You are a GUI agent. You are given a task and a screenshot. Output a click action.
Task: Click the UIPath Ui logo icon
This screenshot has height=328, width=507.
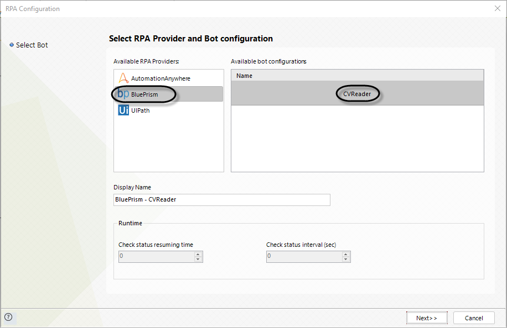coord(123,110)
